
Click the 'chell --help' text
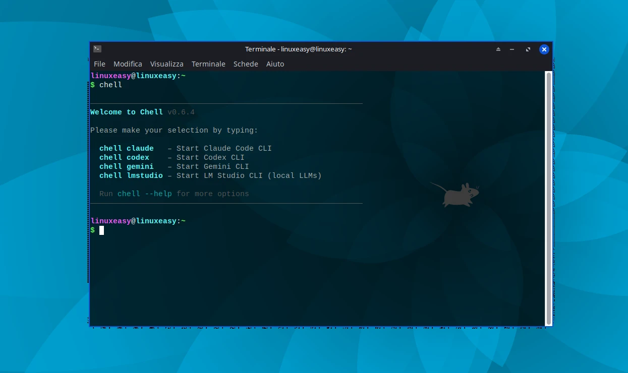pyautogui.click(x=144, y=194)
